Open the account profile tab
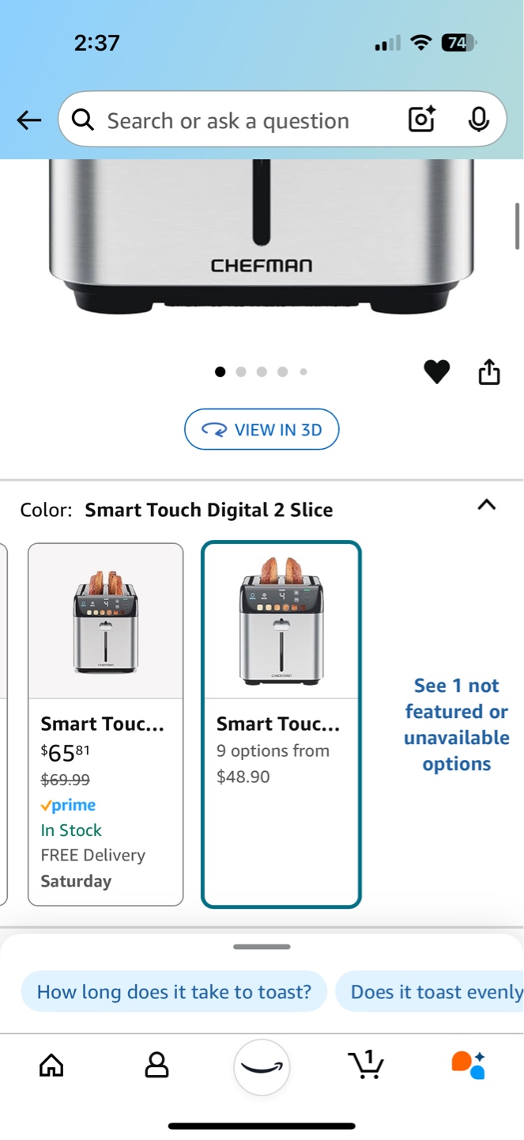Screen dimensions: 524x1140 point(156,1065)
